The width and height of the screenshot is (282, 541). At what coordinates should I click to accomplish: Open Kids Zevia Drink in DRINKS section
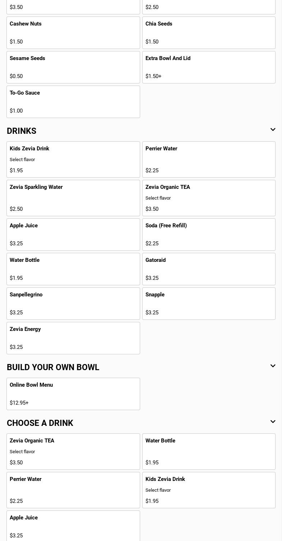73,159
